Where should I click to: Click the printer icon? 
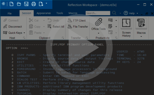tap(34, 4)
